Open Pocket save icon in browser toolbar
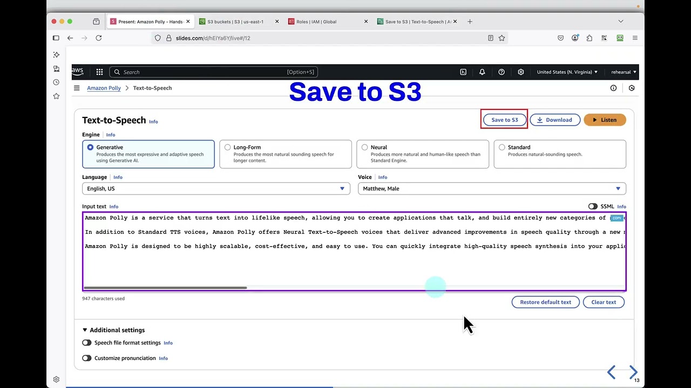The width and height of the screenshot is (691, 388). (x=560, y=38)
